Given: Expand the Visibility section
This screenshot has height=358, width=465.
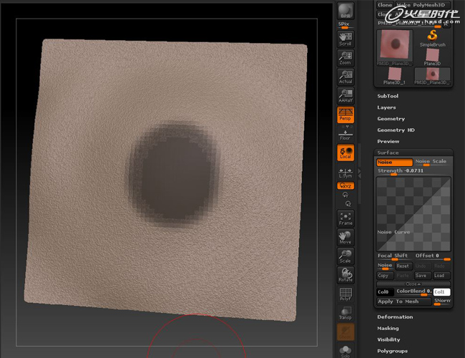Looking at the screenshot, I should click(388, 339).
